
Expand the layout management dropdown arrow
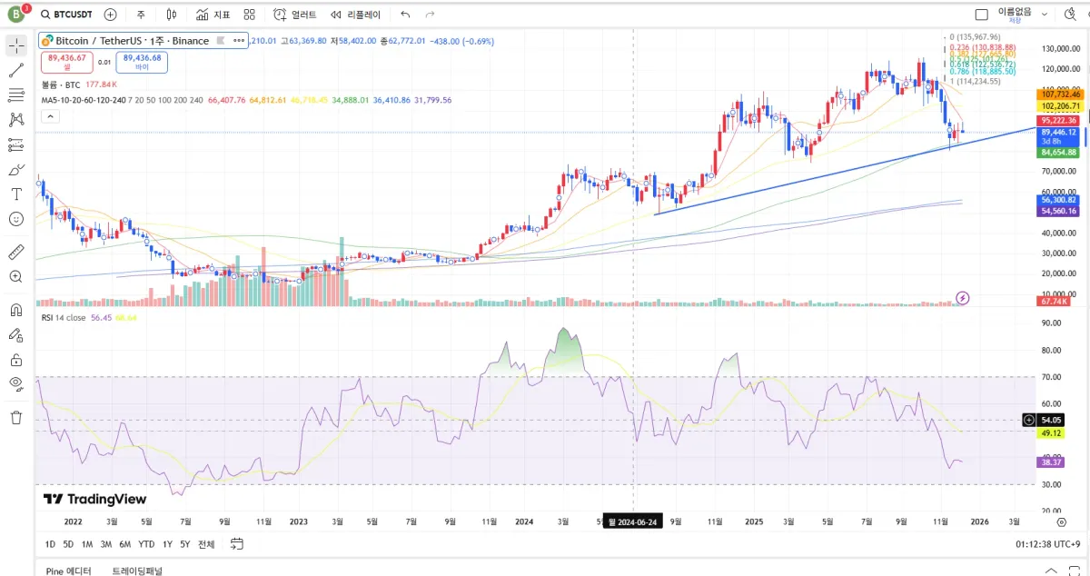(1044, 15)
